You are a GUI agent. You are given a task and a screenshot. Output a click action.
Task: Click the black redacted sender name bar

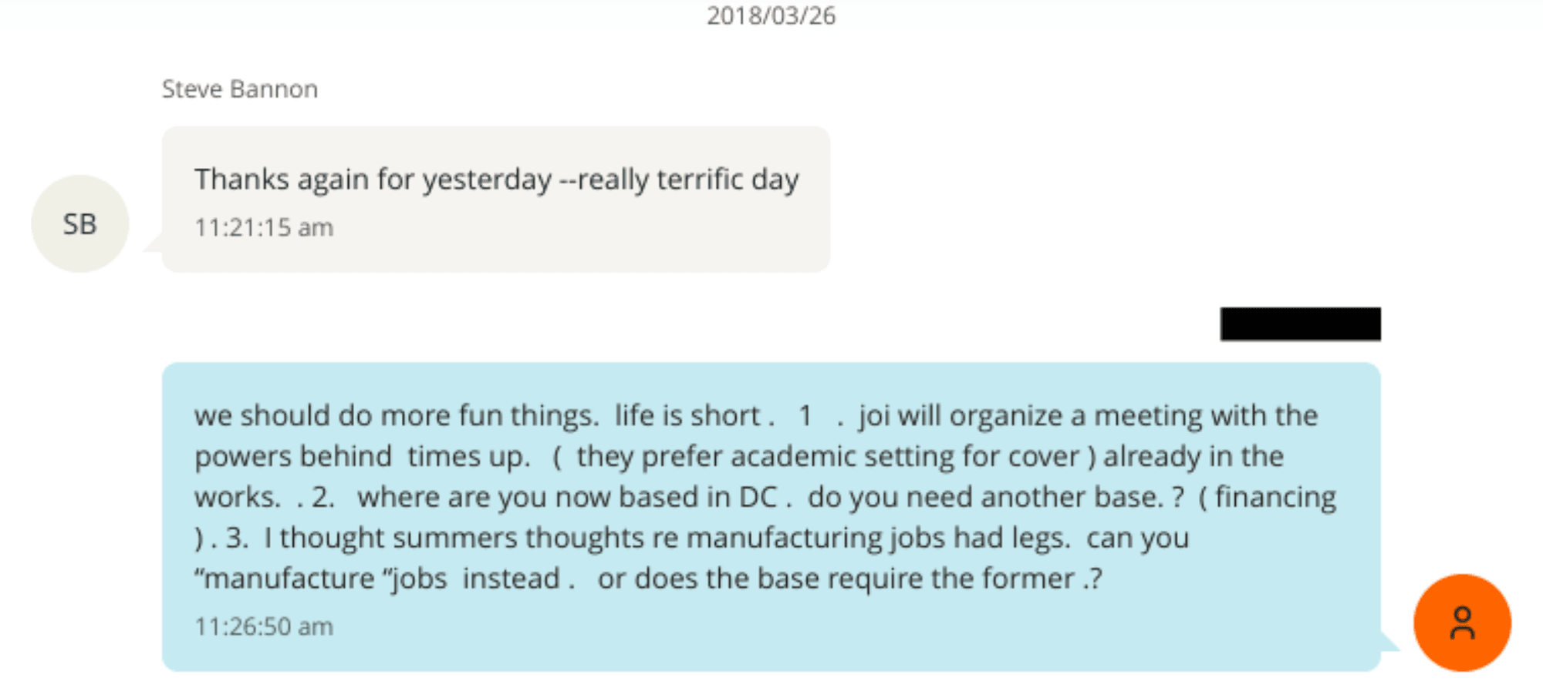(1300, 324)
